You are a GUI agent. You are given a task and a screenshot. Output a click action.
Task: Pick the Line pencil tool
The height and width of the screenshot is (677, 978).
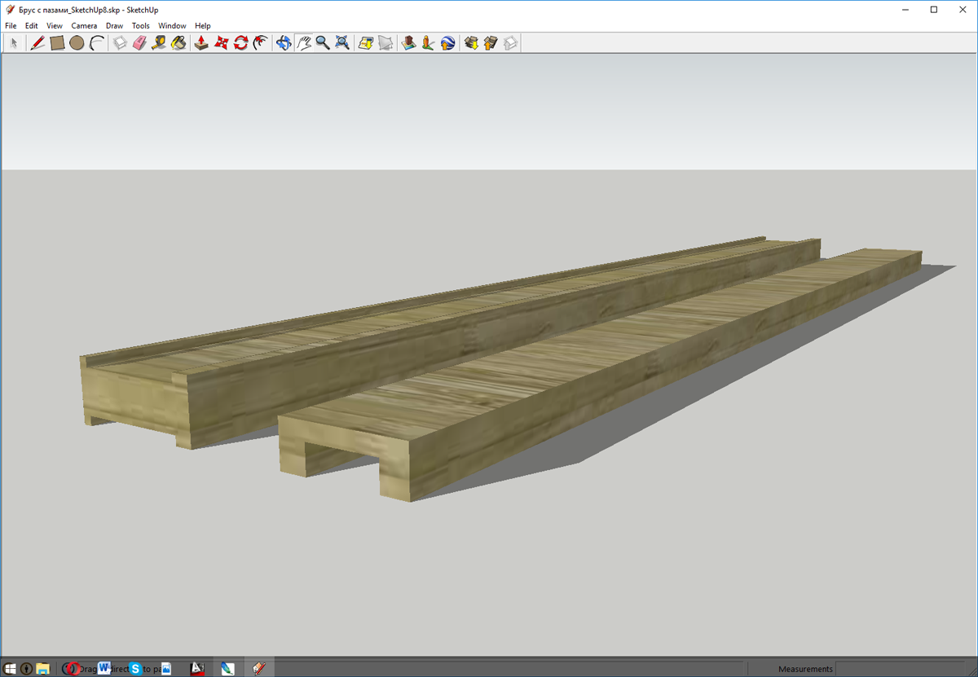(x=37, y=43)
